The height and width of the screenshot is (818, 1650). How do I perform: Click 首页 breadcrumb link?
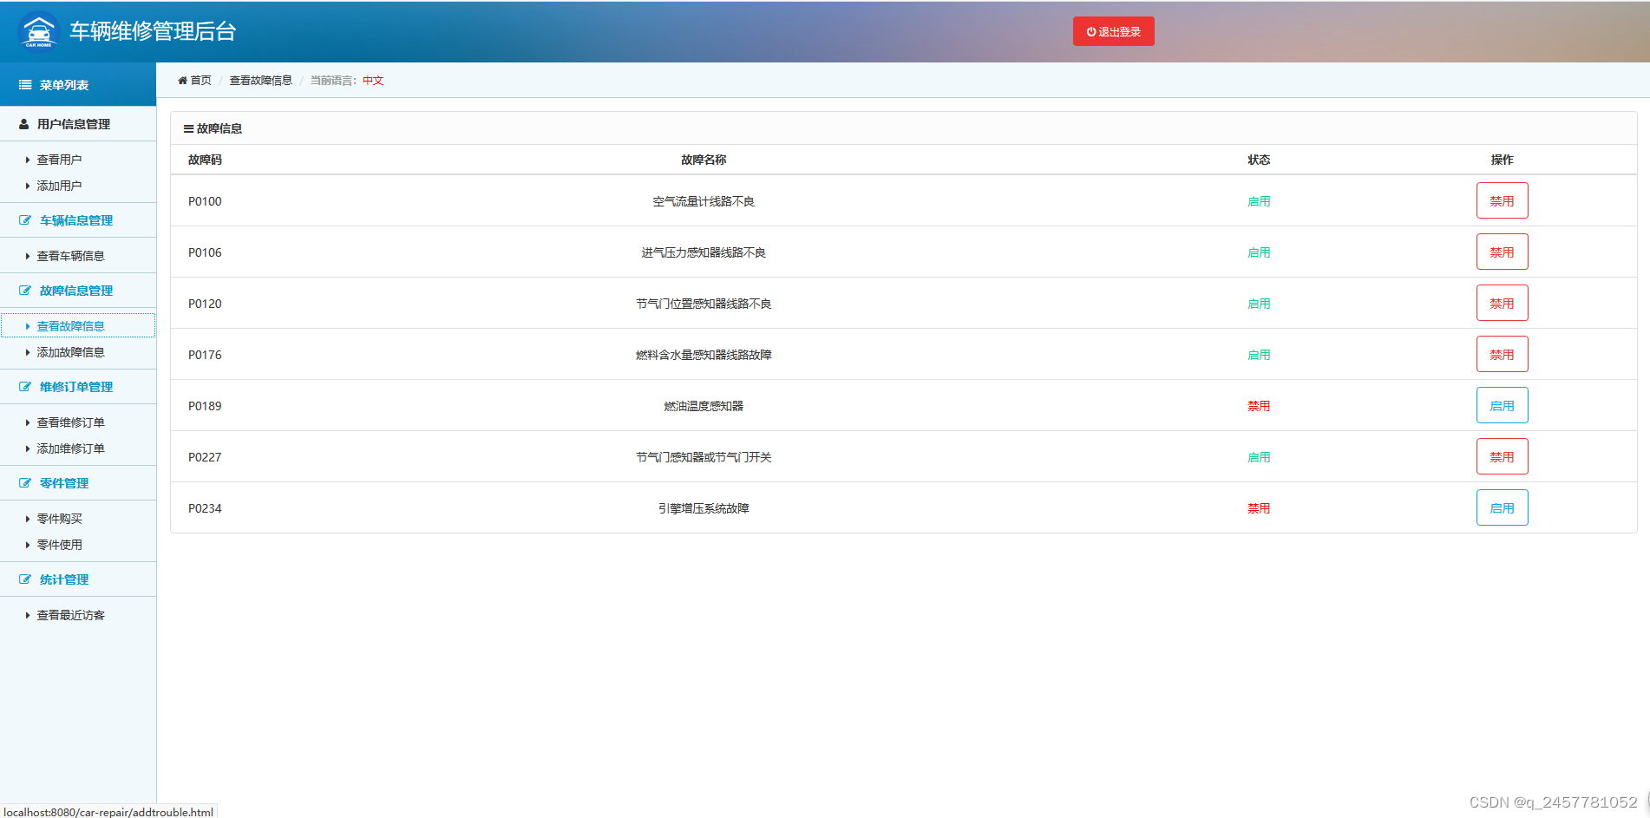click(200, 81)
